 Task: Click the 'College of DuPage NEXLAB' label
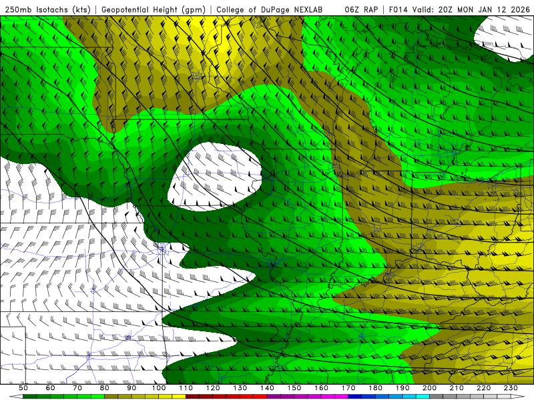point(270,9)
